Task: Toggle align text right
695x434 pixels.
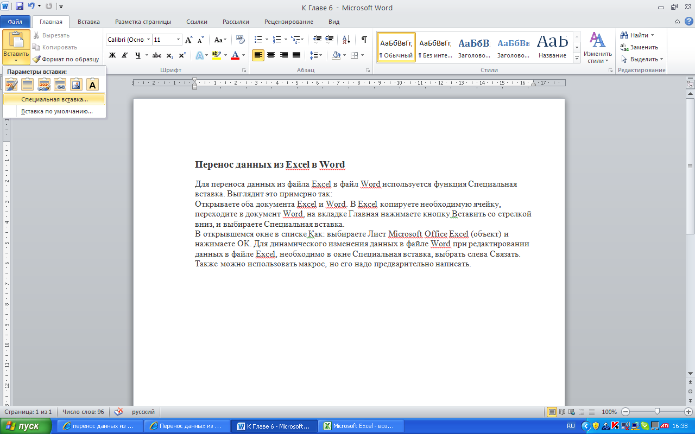Action: 283,55
